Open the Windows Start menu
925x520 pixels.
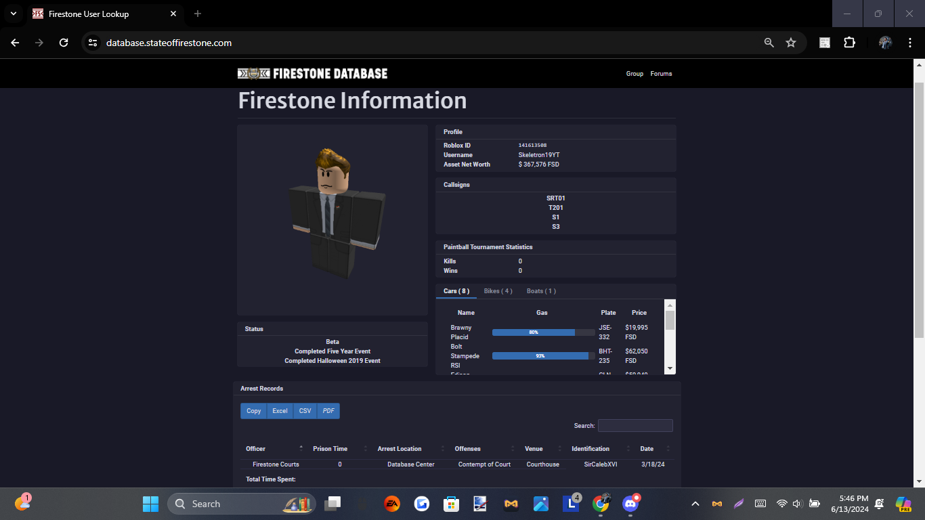click(x=150, y=504)
